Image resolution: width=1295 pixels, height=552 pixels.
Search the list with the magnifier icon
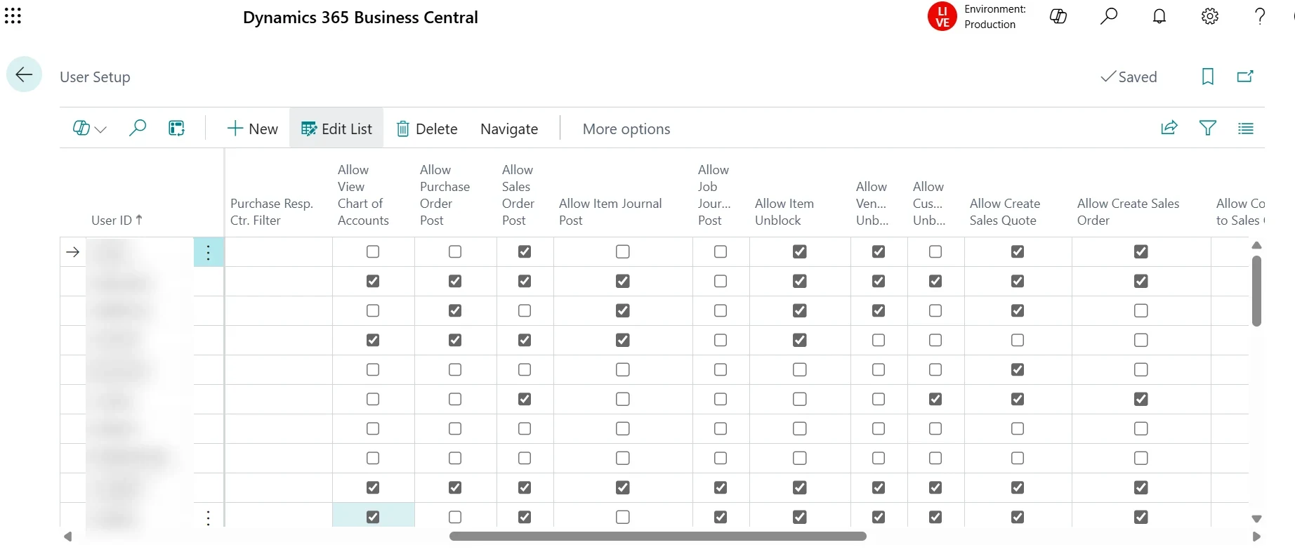pyautogui.click(x=138, y=128)
